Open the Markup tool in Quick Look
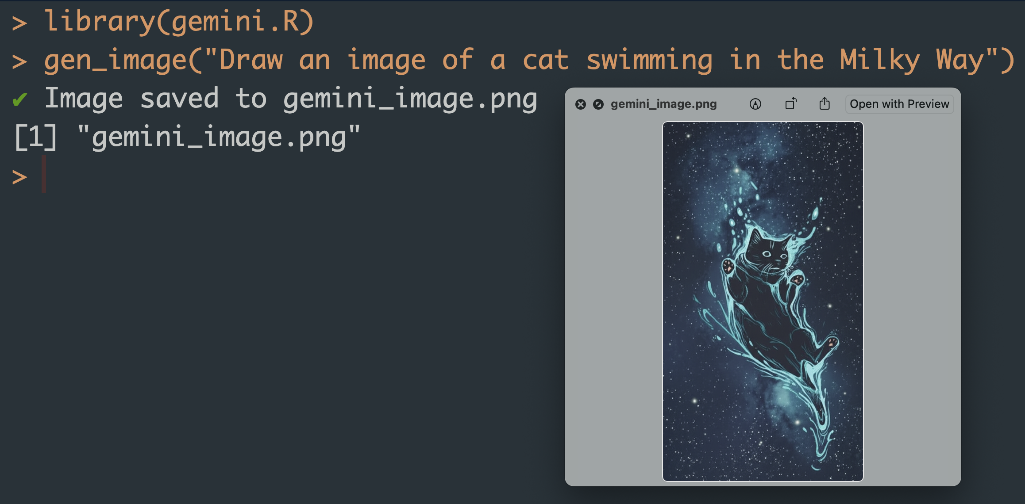The image size is (1025, 504). [755, 104]
